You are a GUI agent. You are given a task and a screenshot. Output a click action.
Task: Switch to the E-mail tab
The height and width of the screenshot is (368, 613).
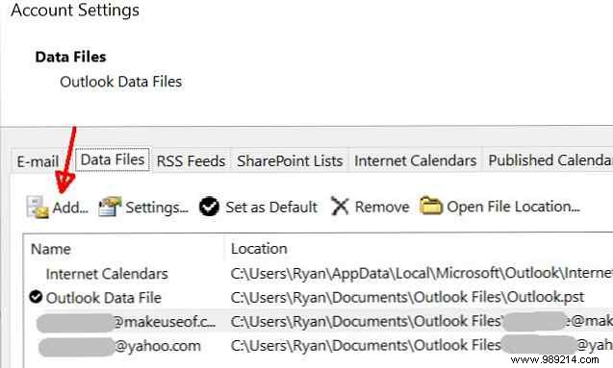coord(38,161)
